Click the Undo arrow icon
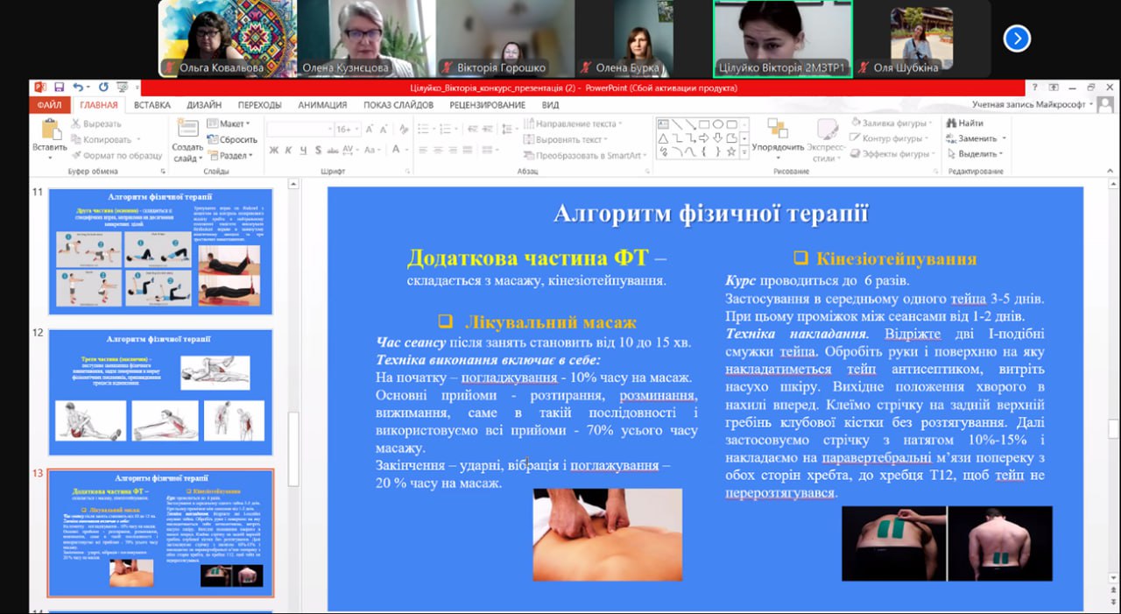Viewport: 1121px width, 614px height. point(78,88)
